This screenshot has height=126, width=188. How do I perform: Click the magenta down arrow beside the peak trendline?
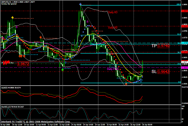88,22
